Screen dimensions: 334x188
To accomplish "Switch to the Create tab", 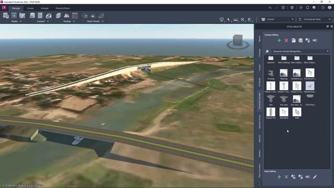I will tap(30, 8).
